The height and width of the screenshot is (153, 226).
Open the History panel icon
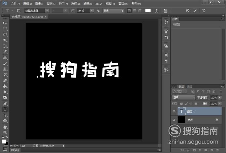[166, 22]
